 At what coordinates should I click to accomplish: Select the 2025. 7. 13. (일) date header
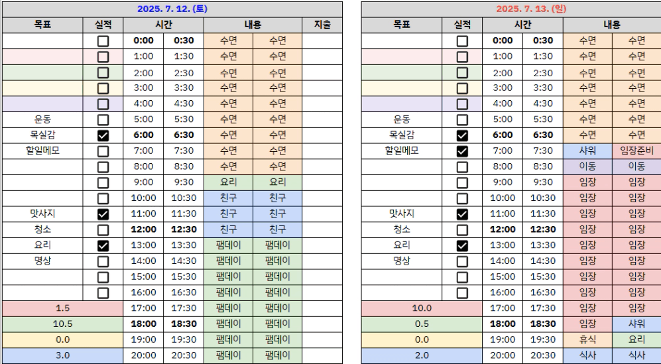tap(511, 9)
